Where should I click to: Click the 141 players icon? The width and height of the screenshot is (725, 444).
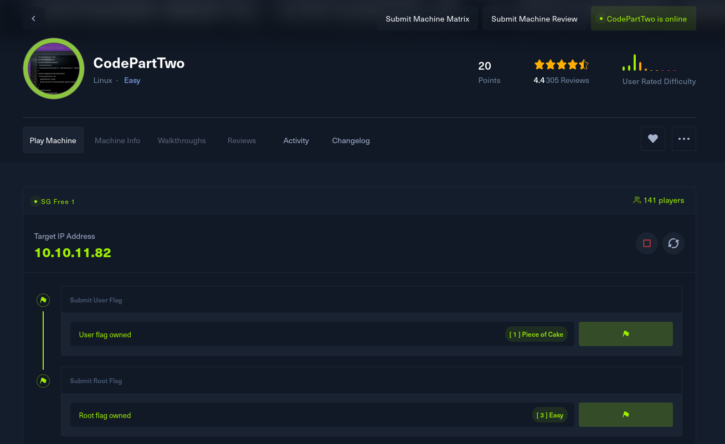[x=637, y=200]
